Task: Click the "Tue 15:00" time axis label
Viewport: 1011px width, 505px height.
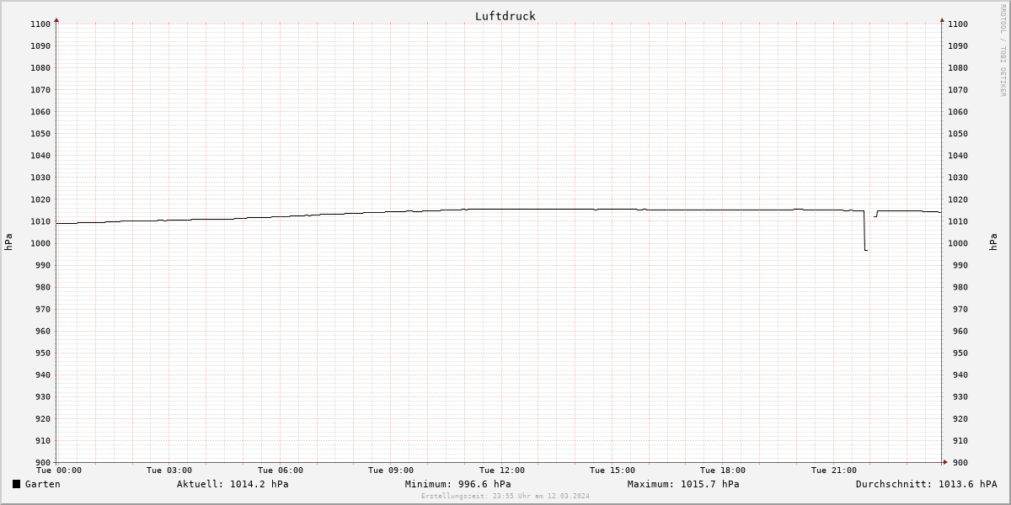Action: pyautogui.click(x=612, y=470)
